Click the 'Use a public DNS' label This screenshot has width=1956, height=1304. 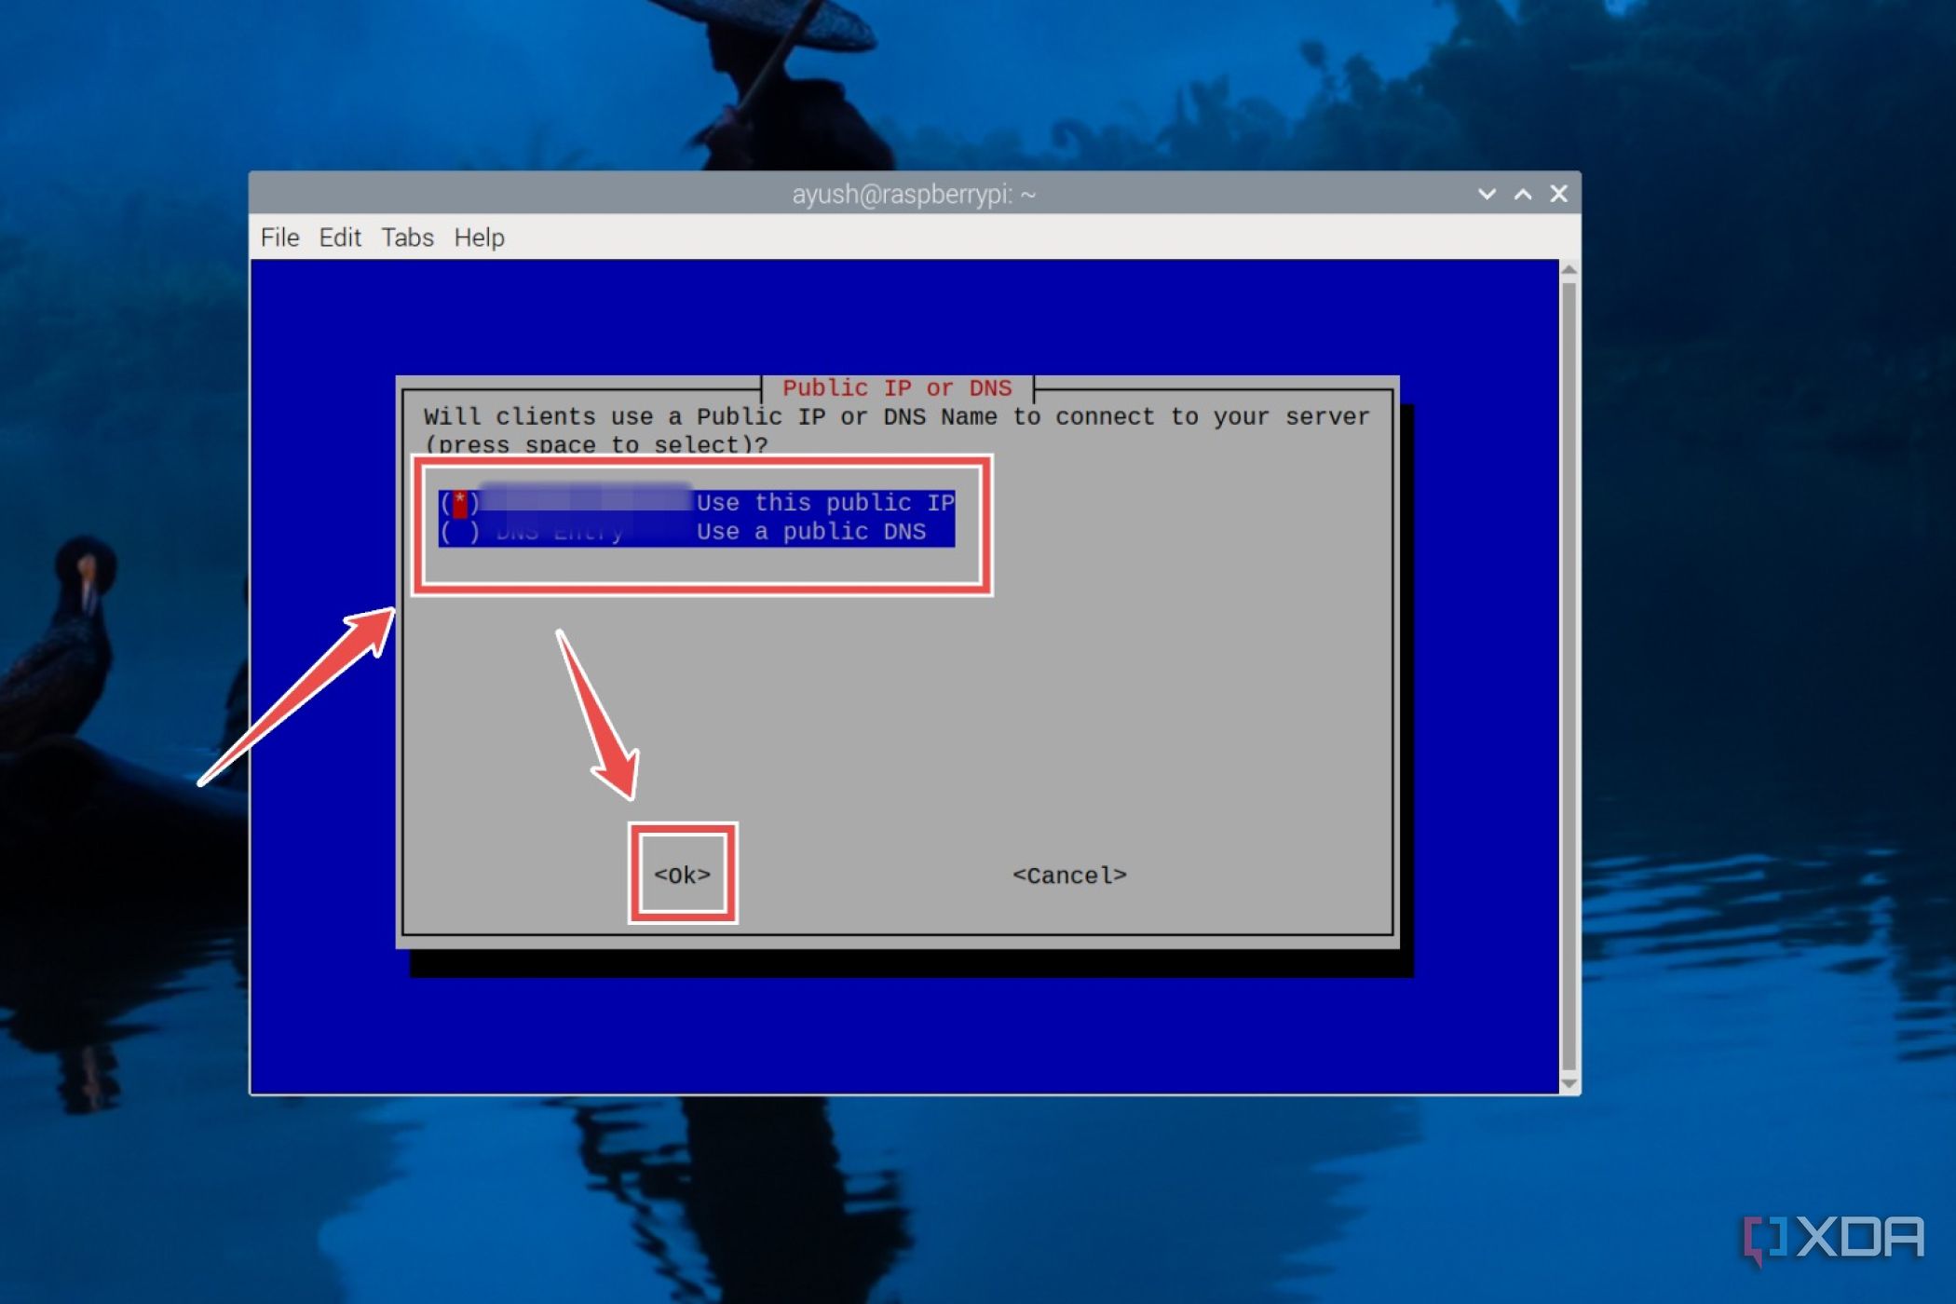(810, 532)
